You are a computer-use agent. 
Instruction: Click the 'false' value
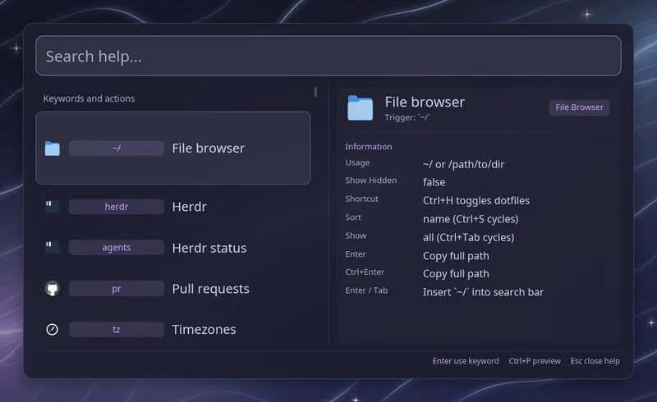point(434,182)
